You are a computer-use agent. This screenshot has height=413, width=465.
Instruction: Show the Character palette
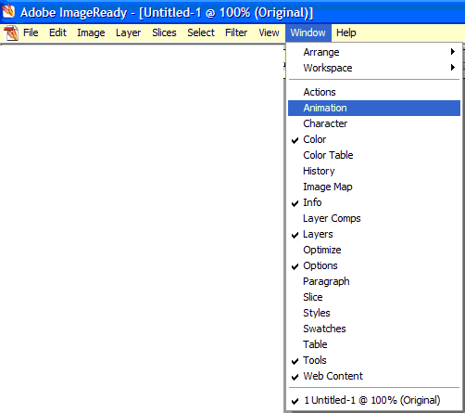tap(374, 123)
